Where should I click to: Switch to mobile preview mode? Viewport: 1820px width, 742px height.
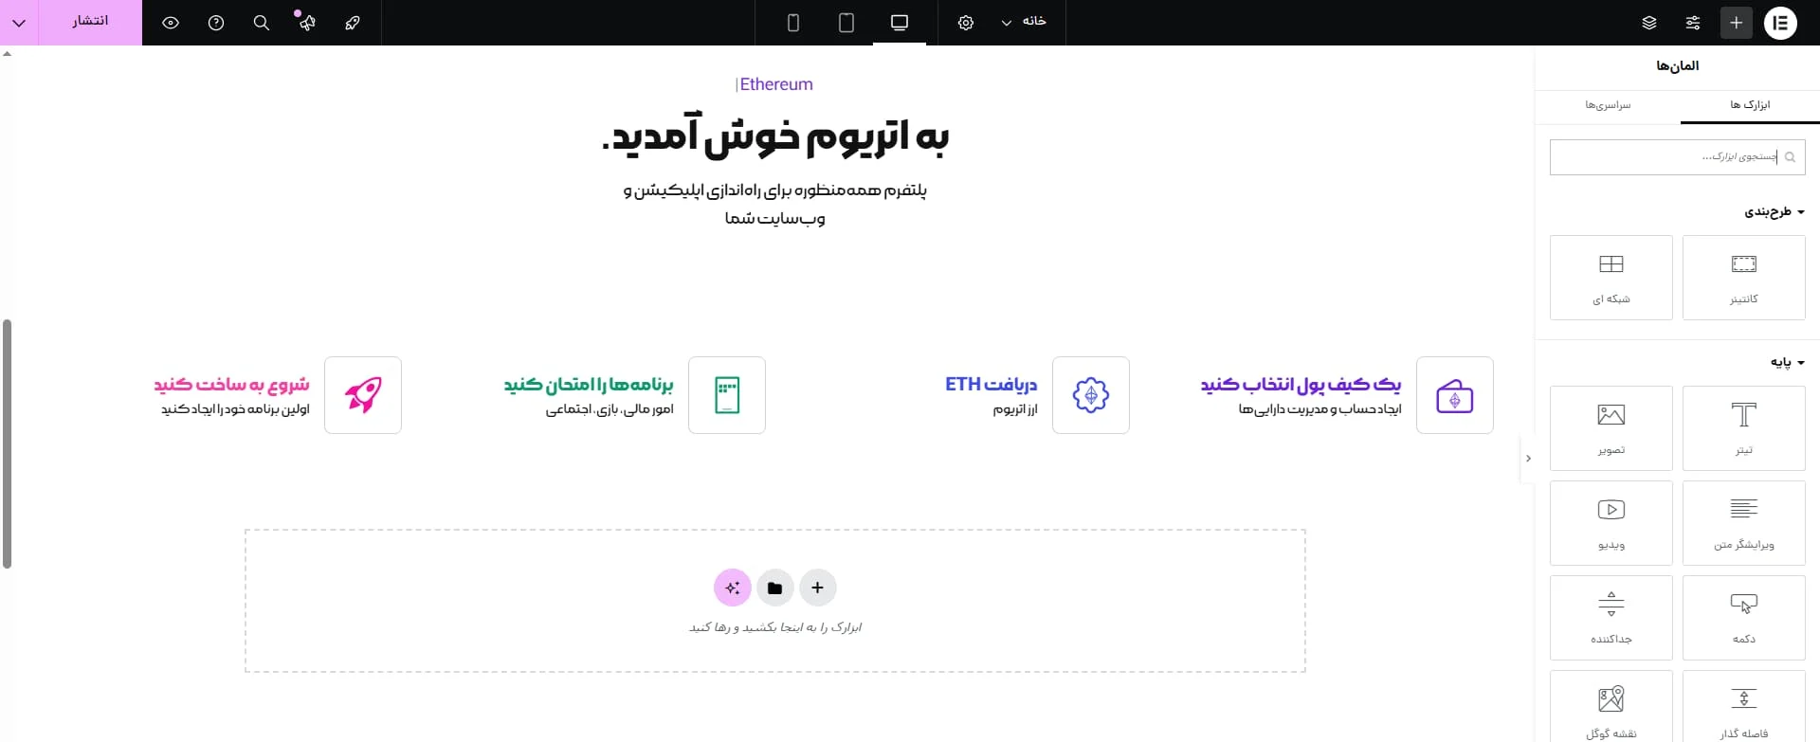pos(793,23)
